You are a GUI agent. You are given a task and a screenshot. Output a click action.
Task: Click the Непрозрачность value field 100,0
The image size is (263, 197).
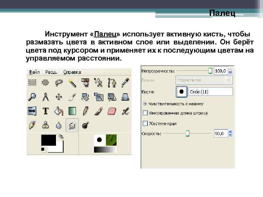coord(221,71)
